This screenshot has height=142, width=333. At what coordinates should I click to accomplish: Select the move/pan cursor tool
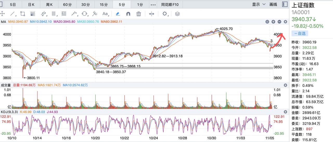click(x=2, y=14)
